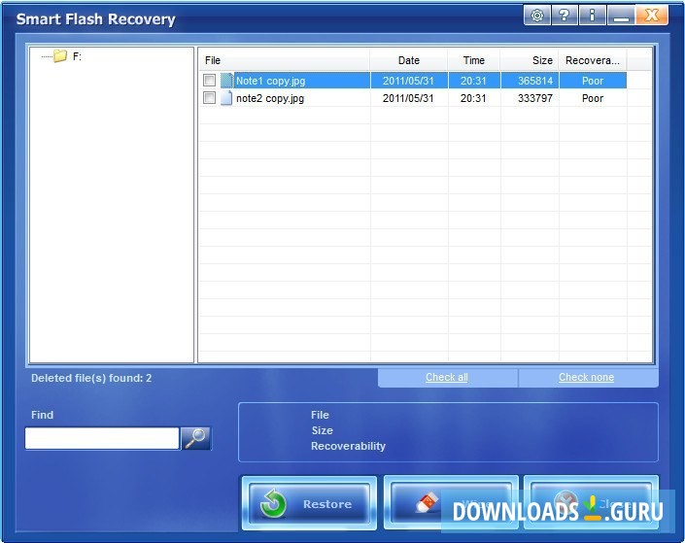Click size value 365814
685x543 pixels.
[x=535, y=81]
